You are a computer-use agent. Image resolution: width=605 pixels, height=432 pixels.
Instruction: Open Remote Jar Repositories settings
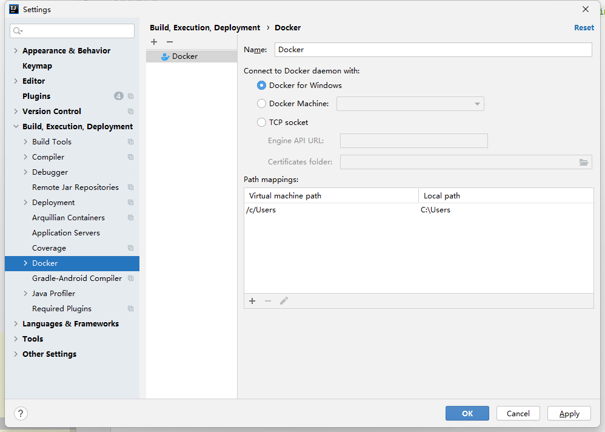tap(75, 187)
